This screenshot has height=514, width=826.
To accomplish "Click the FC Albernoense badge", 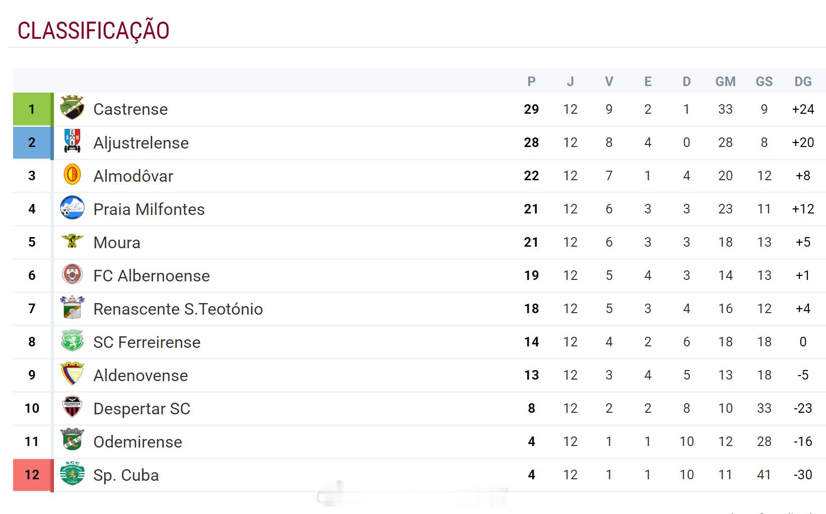I will [72, 274].
